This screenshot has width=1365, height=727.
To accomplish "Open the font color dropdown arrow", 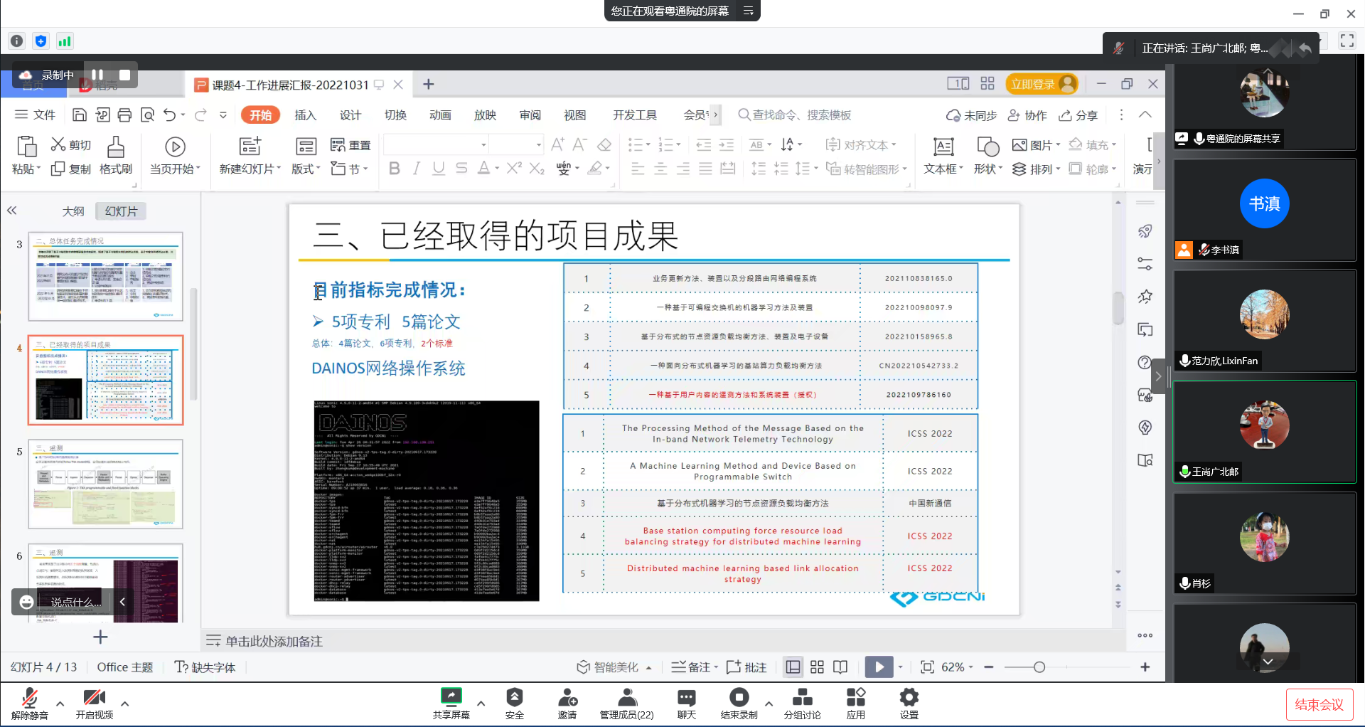I will pyautogui.click(x=497, y=169).
